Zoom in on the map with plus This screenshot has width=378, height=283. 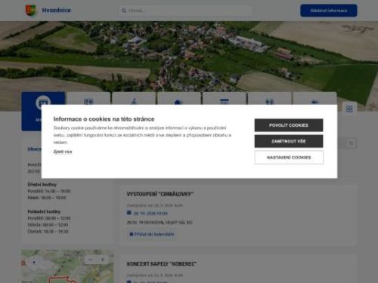pyautogui.click(x=103, y=260)
